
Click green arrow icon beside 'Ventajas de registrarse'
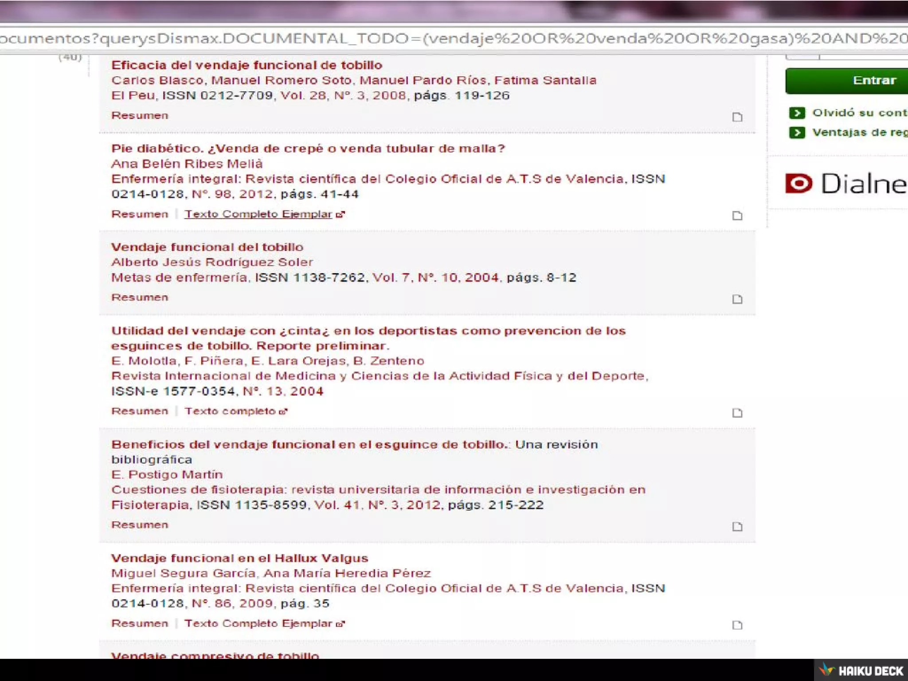pyautogui.click(x=797, y=132)
